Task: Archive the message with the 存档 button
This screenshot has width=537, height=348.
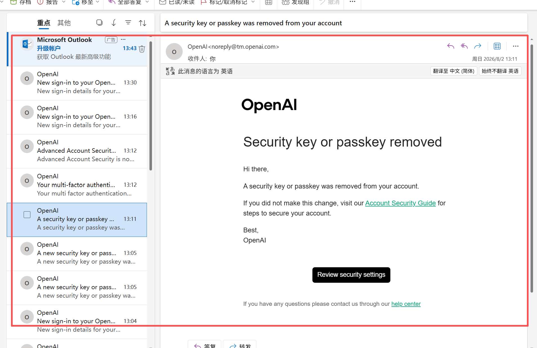Action: (x=21, y=2)
